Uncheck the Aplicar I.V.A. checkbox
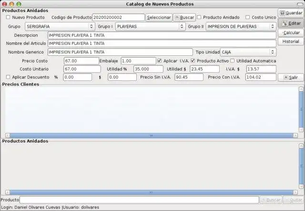305x211 pixels. [159, 61]
